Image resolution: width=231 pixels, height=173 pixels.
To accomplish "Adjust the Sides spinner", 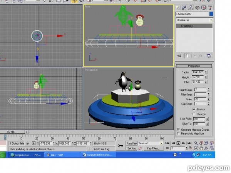I will tap(208, 99).
